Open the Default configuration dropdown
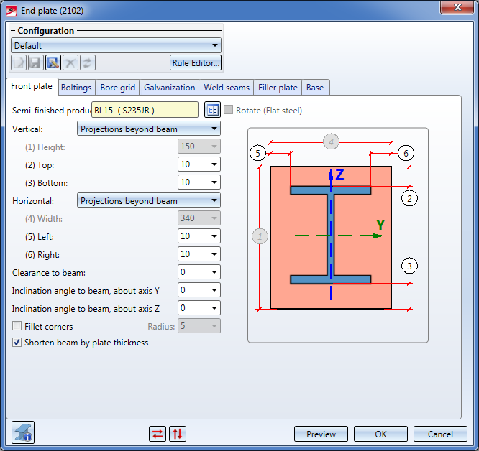Image resolution: width=479 pixels, height=451 pixels. coord(116,46)
